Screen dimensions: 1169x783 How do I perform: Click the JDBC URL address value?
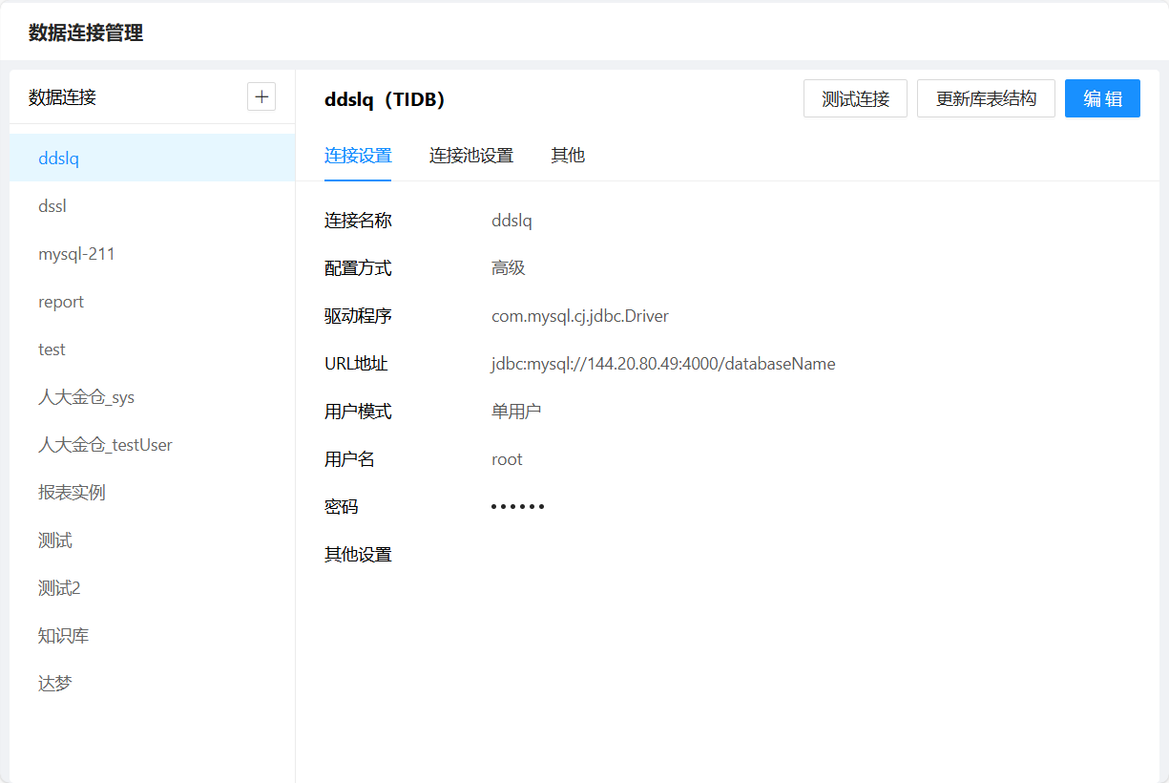[663, 364]
